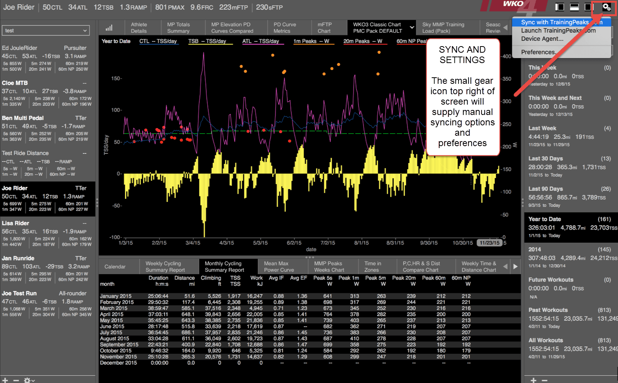
Task: Click the right arrow at end of report tabs
Action: [x=515, y=266]
